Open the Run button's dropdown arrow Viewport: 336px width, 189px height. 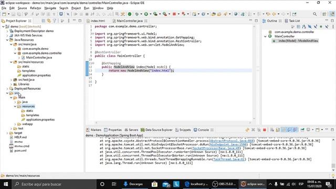coord(150,14)
